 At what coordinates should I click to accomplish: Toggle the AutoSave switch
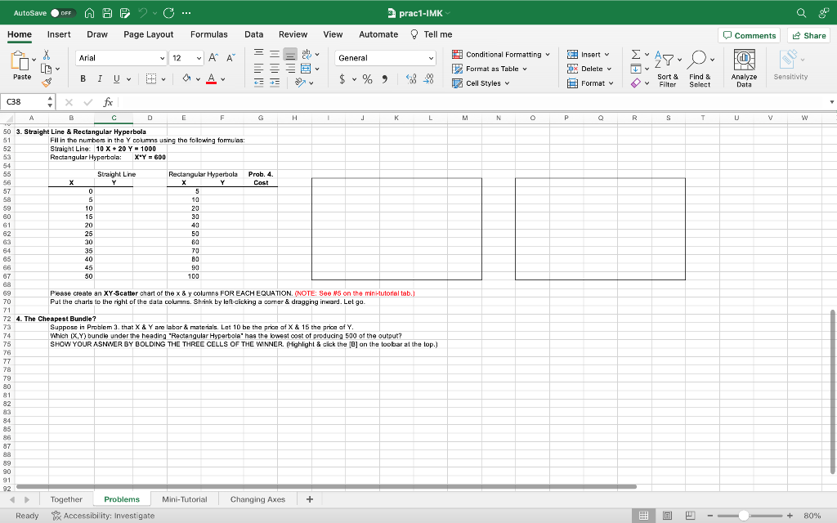[63, 13]
